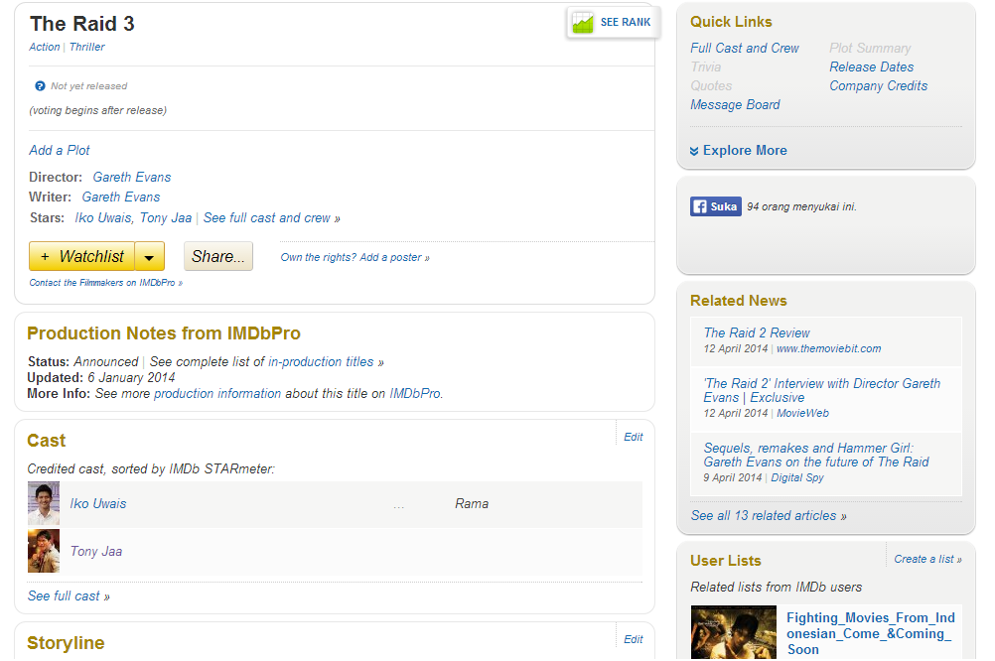Open the IMDbPro link in More Info
Viewport: 995px width, 661px height.
(415, 393)
